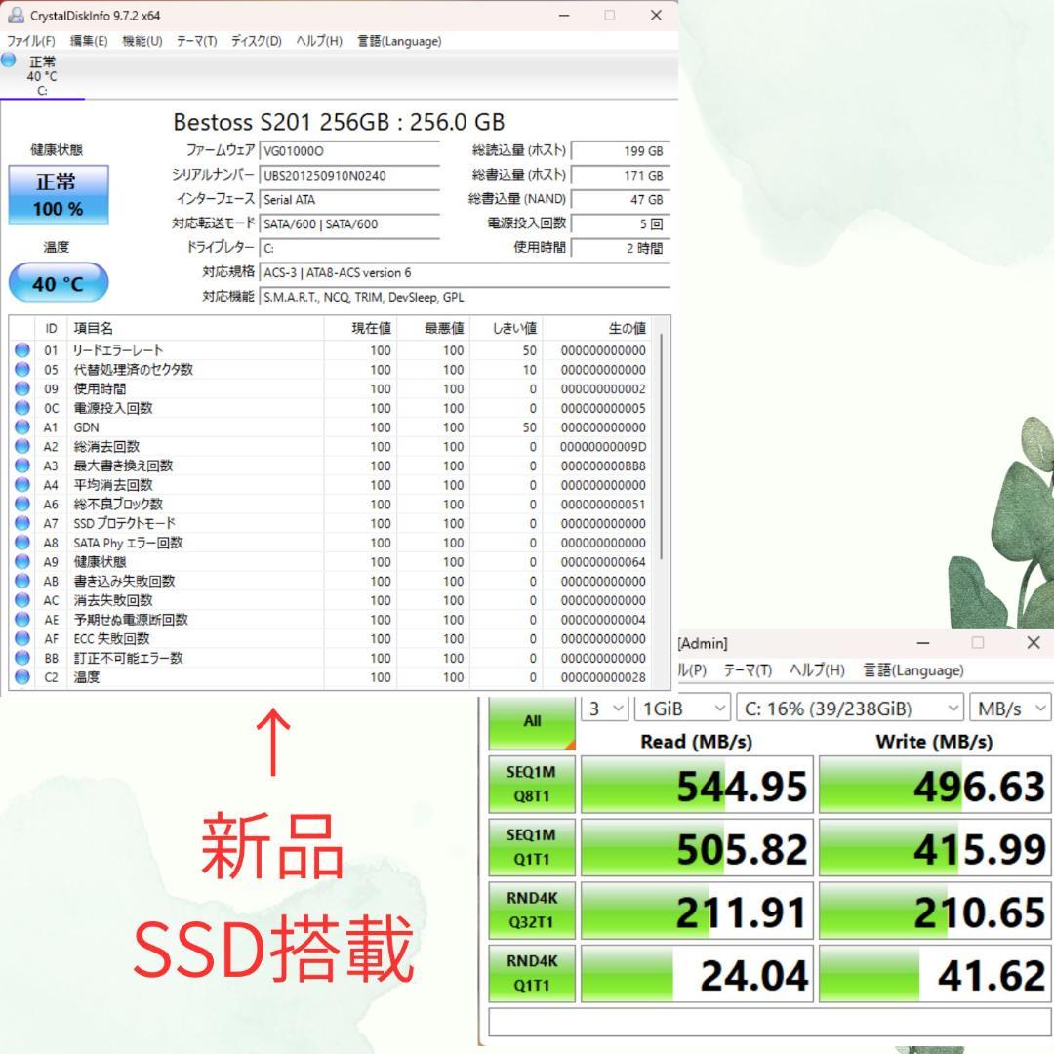
Task: Click the SMART attribute list vertical scrollbar
Action: pyautogui.click(x=663, y=449)
